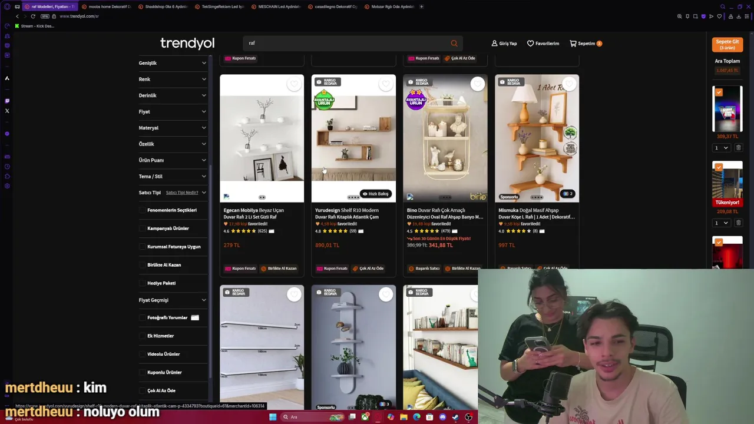754x424 pixels.
Task: Click the Windows Start button
Action: (273, 417)
